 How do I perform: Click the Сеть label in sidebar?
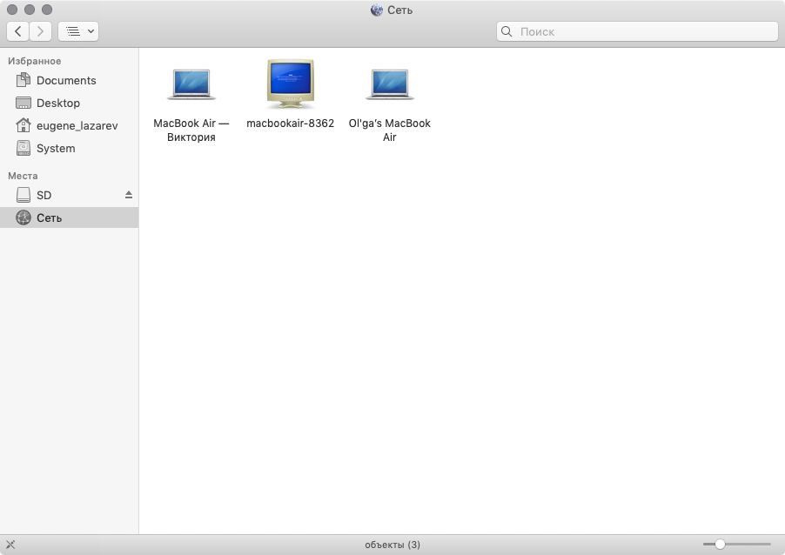(49, 217)
